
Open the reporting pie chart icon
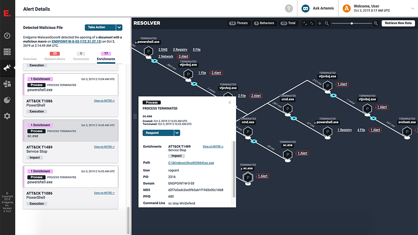(x=7, y=100)
